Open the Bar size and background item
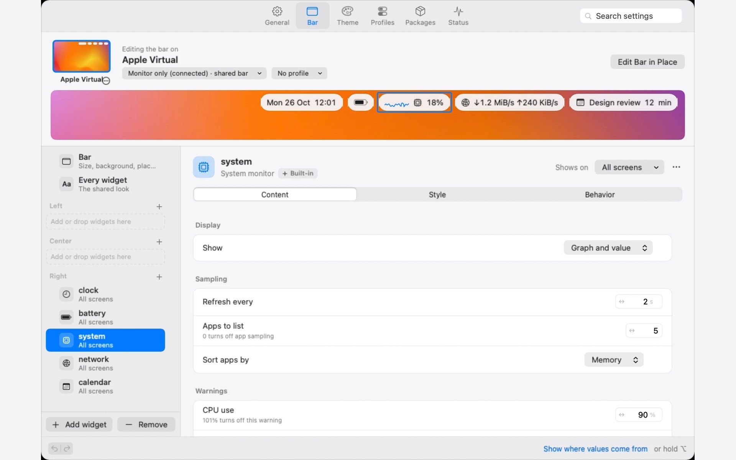The width and height of the screenshot is (736, 460). point(105,161)
